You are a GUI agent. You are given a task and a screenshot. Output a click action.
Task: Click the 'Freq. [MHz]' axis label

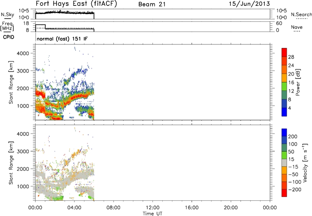click(7, 26)
